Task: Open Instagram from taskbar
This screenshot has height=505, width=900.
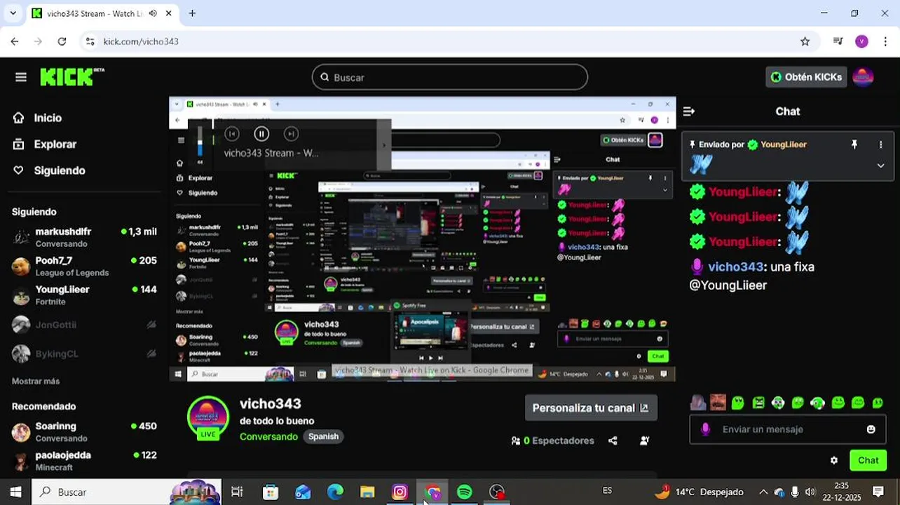Action: [x=400, y=492]
